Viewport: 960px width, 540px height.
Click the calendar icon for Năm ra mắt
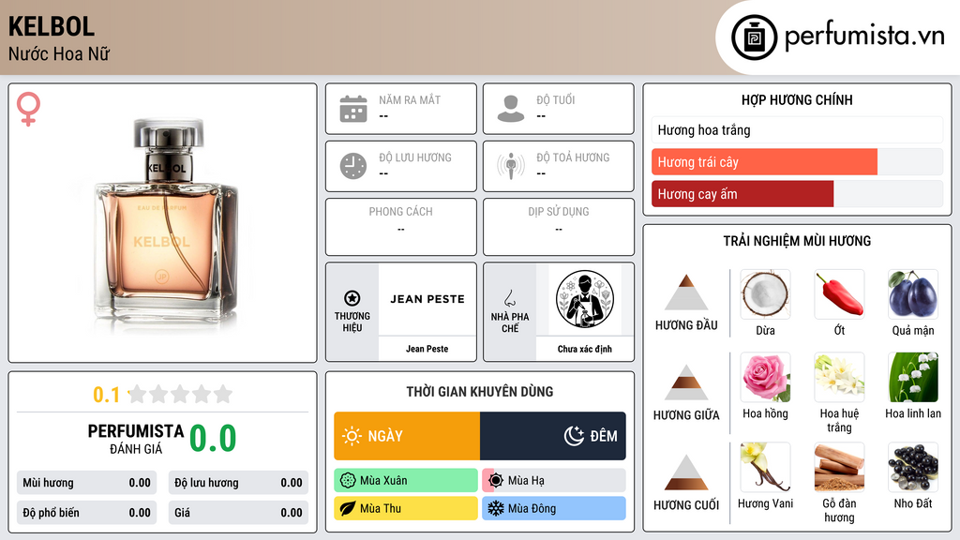point(353,109)
